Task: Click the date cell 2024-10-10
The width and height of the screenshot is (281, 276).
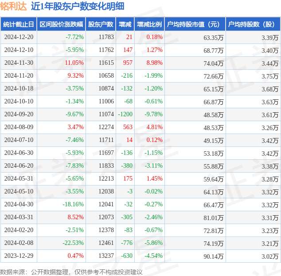Action: [x=19, y=101]
